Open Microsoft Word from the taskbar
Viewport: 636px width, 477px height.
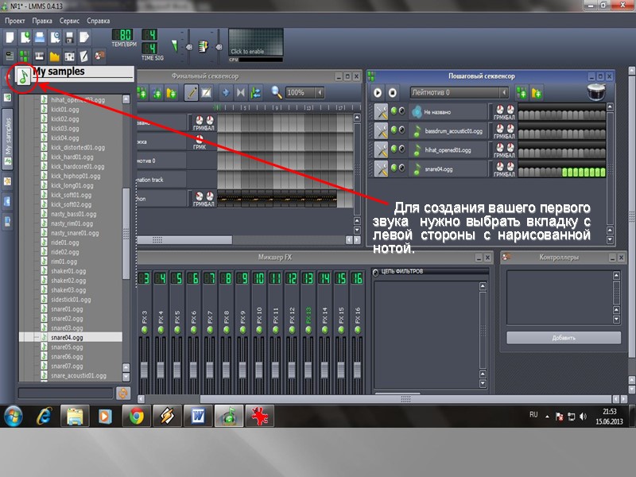[198, 416]
